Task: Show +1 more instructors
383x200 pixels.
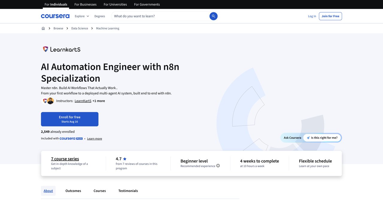Action: (99, 101)
